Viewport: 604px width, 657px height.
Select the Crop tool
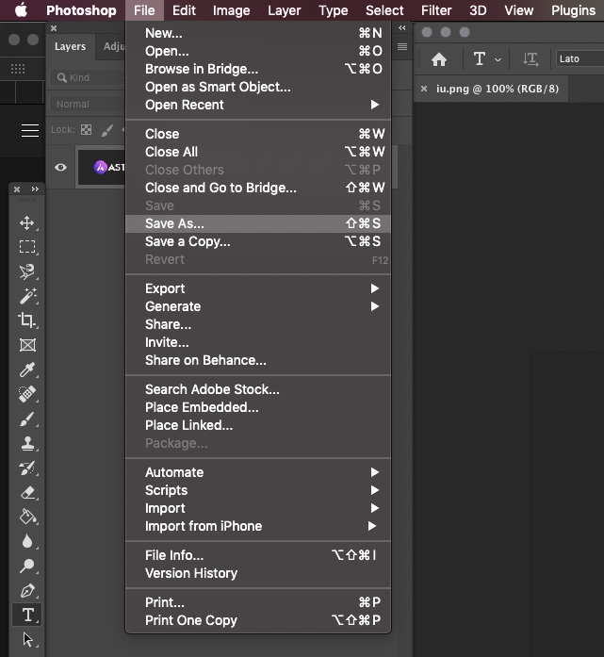coord(27,320)
